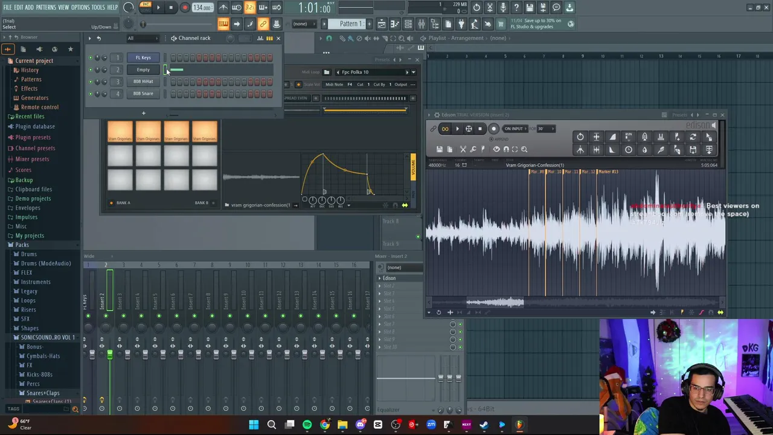Screen dimensions: 773x435
Task: Toggle the 3-2-1 countdown before recording
Action: pos(249,8)
